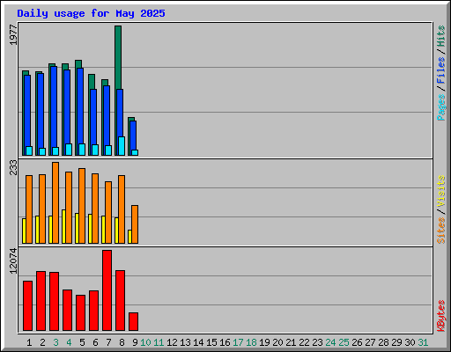Click the x-axis day label 25
The width and height of the screenshot is (451, 352).
pos(344,342)
